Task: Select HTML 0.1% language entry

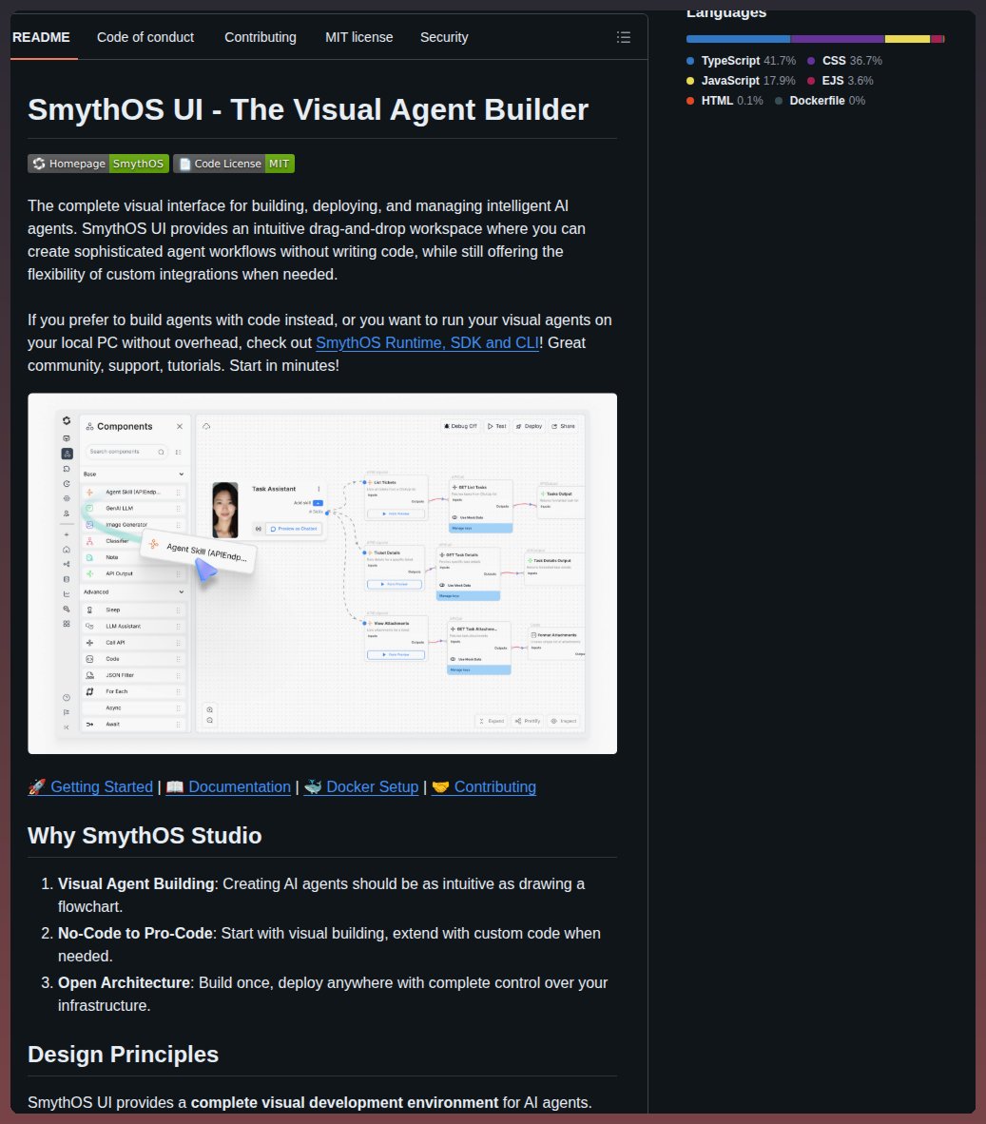Action: (725, 101)
